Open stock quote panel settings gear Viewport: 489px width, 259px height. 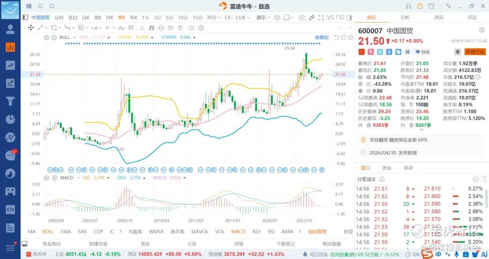(481, 30)
